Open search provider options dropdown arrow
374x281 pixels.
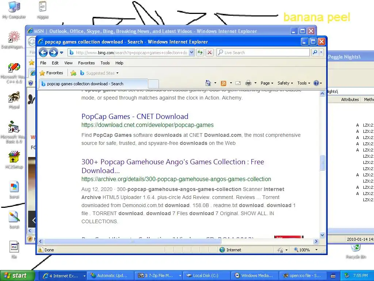321,52
